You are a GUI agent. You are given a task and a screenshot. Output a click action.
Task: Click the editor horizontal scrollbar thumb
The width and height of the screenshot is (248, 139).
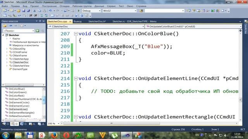(112, 124)
